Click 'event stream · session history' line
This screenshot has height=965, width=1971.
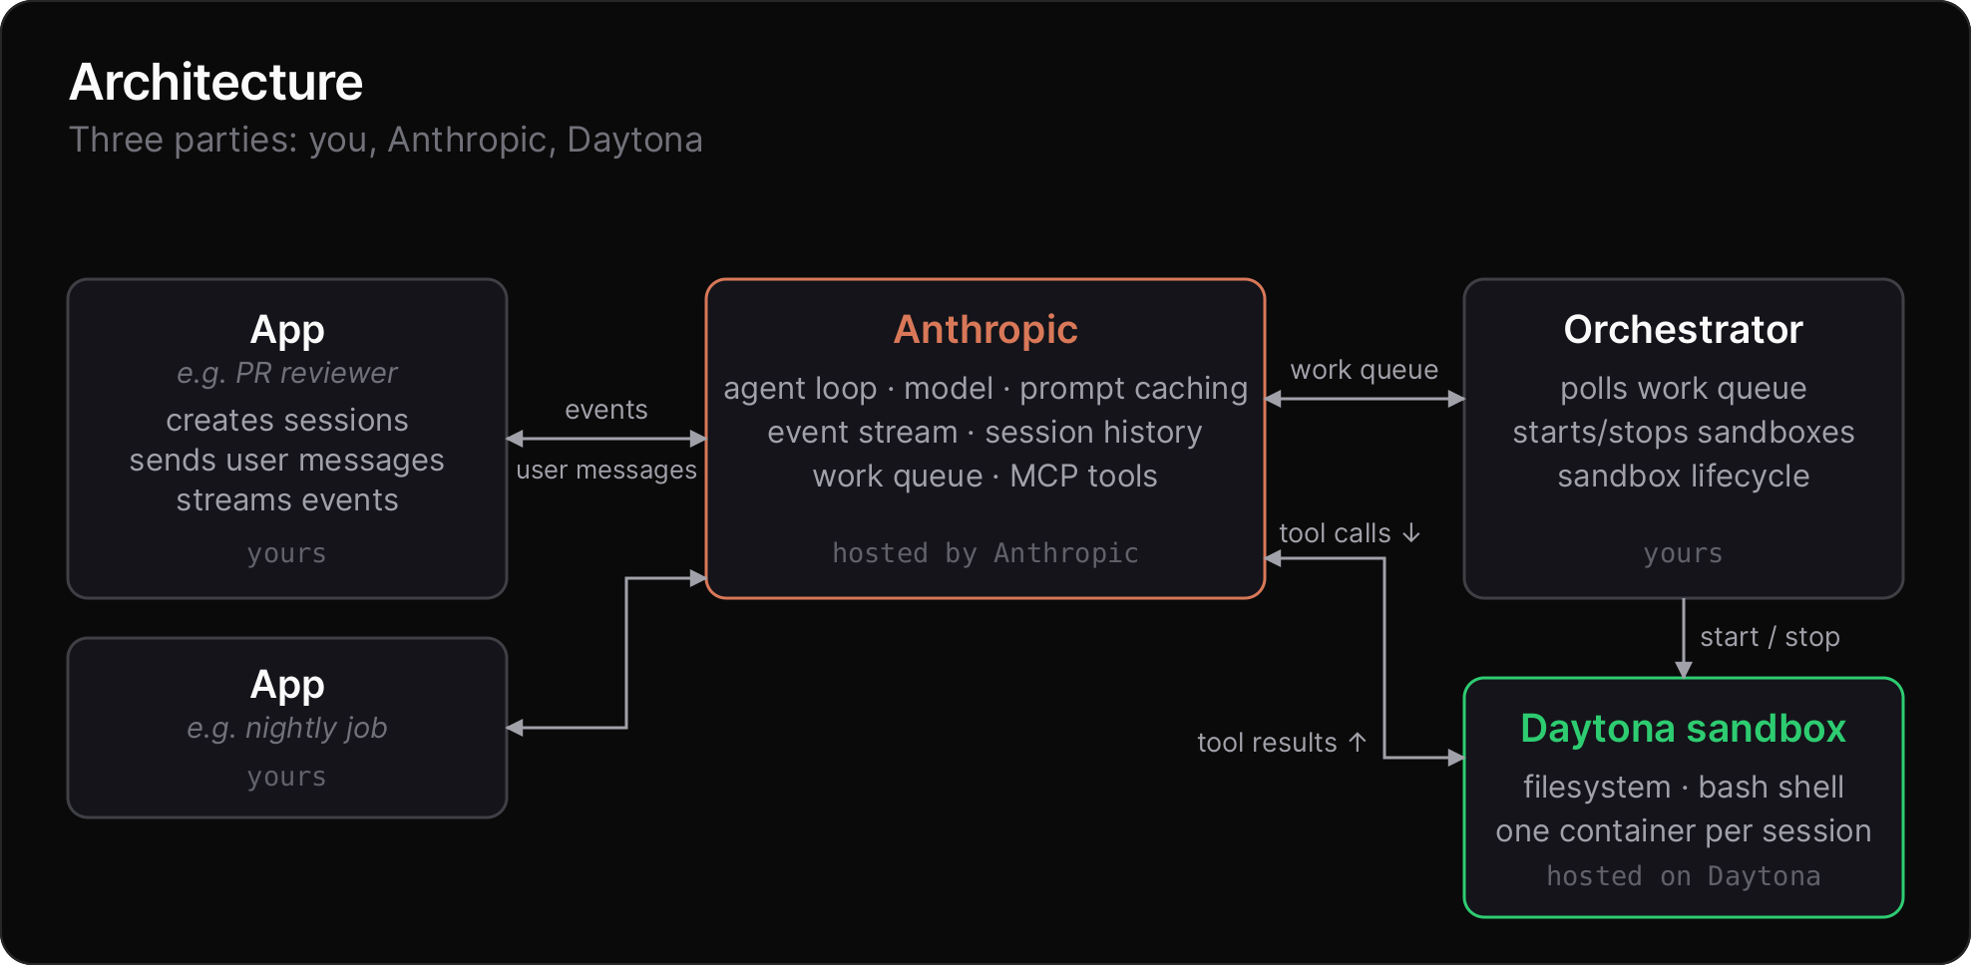pyautogui.click(x=985, y=432)
